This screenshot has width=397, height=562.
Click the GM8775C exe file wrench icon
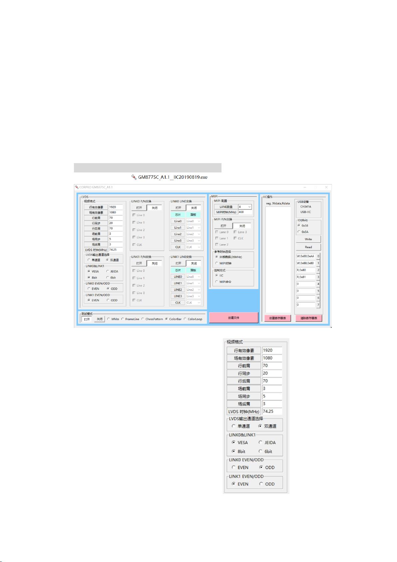coord(134,177)
